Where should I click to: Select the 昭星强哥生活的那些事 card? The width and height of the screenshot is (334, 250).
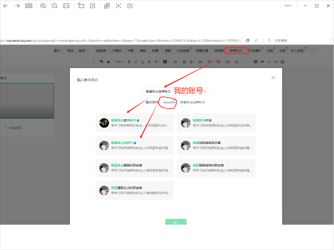click(x=135, y=191)
